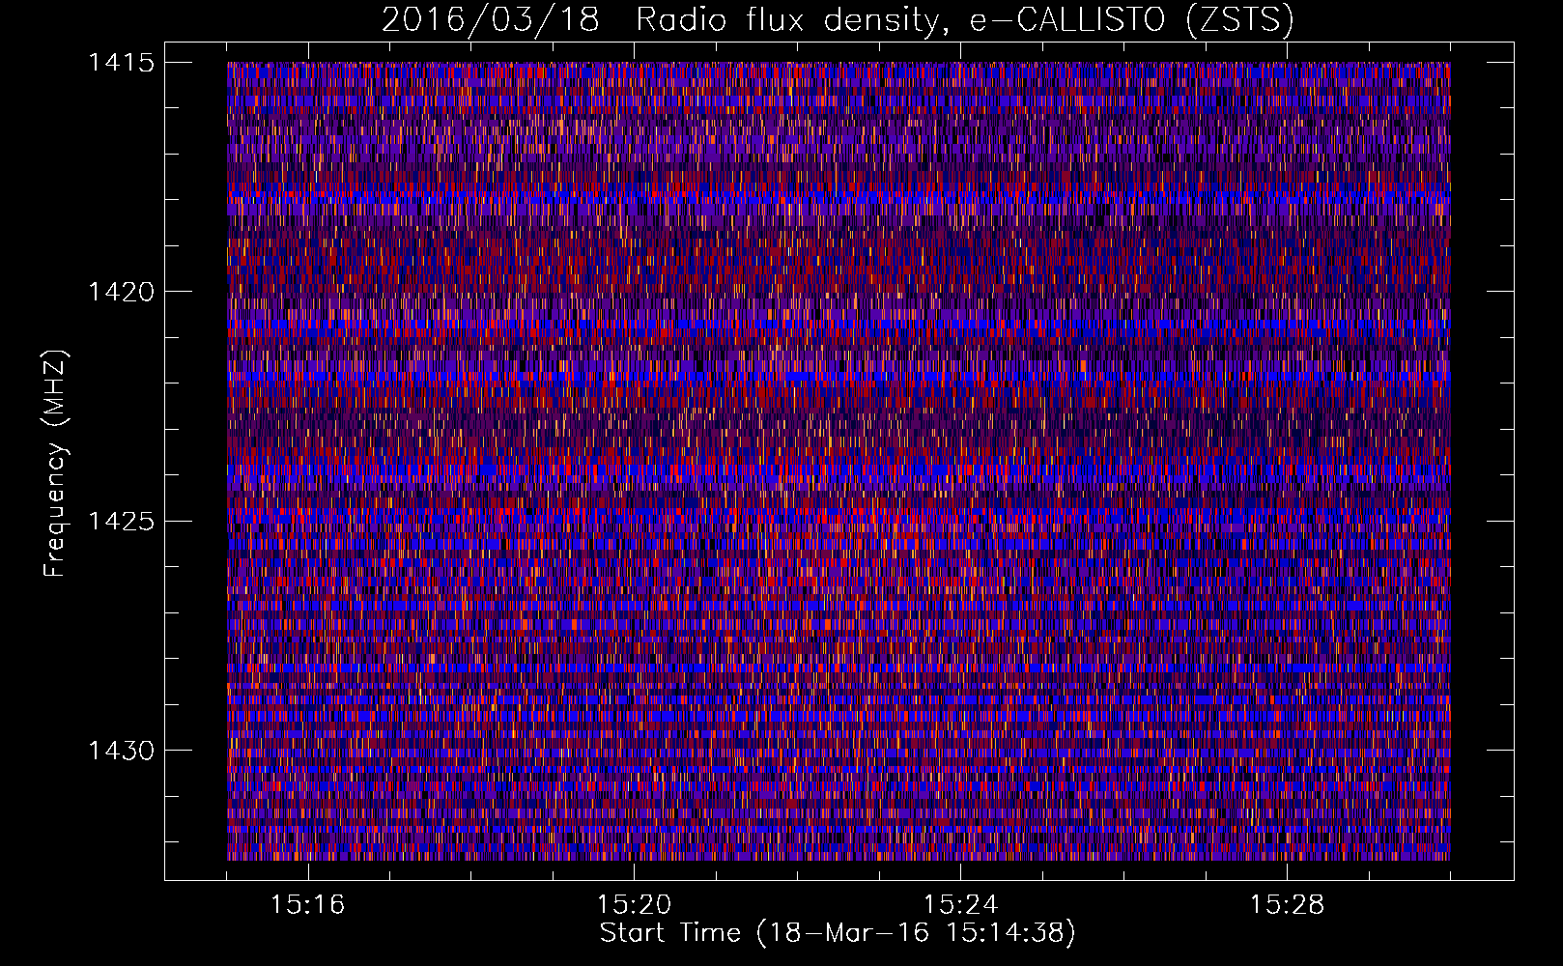Select the 'Frequency (MHZ)' vertical axis label
1563x966 pixels.
(56, 464)
